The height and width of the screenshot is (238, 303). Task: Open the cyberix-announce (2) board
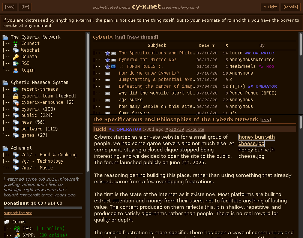pyautogui.click(x=47, y=102)
